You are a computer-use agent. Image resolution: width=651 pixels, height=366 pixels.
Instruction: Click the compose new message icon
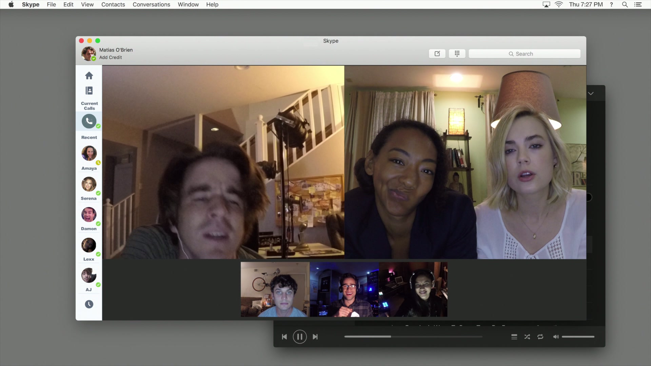[x=437, y=54]
